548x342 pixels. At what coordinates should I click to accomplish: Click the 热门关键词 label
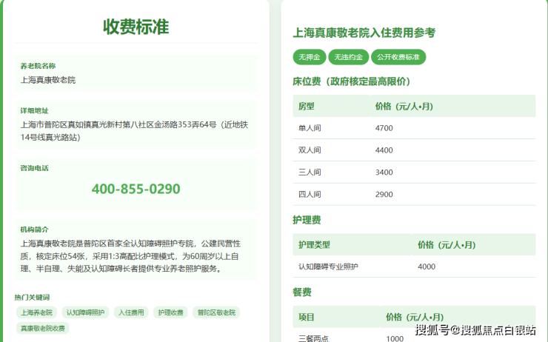[32, 298]
